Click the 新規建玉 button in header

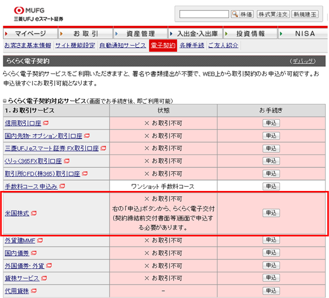pos(305,14)
